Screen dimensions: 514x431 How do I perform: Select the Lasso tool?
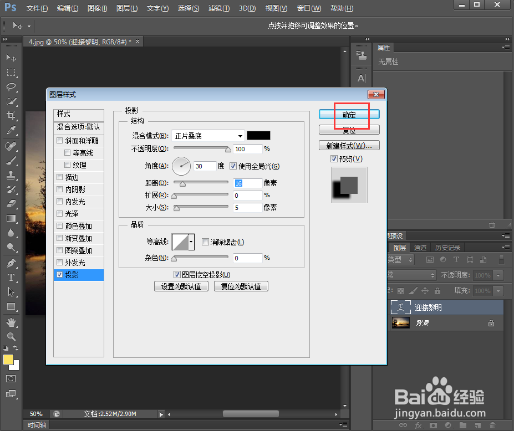pos(11,86)
